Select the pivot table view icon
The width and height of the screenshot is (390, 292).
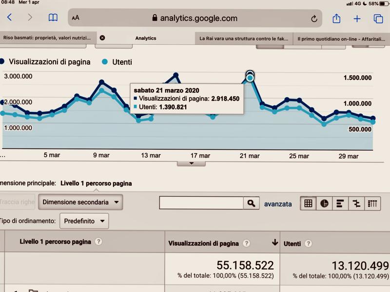point(372,203)
